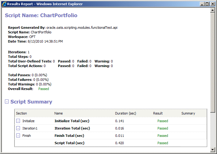The width and height of the screenshot is (217, 154).
Task: Select the Finish section label
Action: coord(27,136)
